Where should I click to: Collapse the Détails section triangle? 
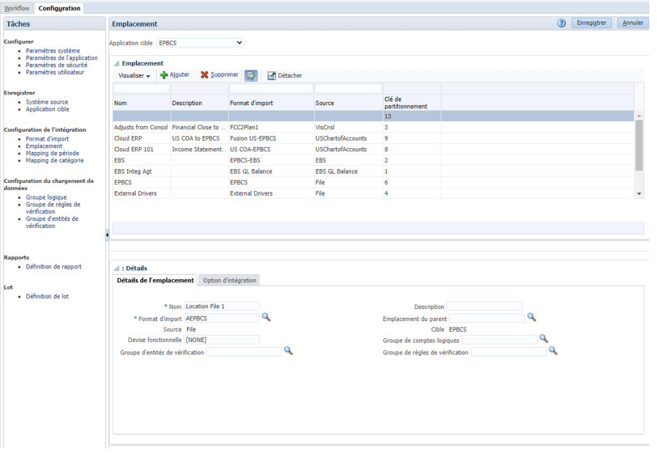(x=117, y=268)
